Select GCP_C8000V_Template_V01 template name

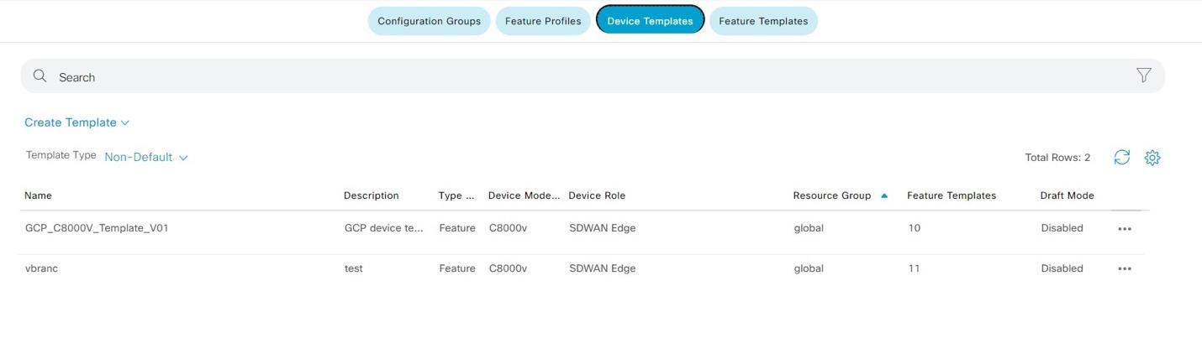point(97,228)
